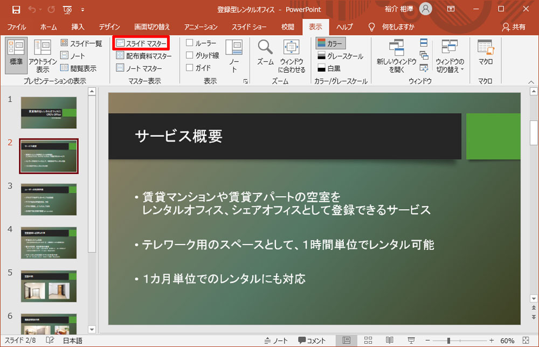Open the アニメーション tab
This screenshot has height=347, width=539.
click(201, 27)
